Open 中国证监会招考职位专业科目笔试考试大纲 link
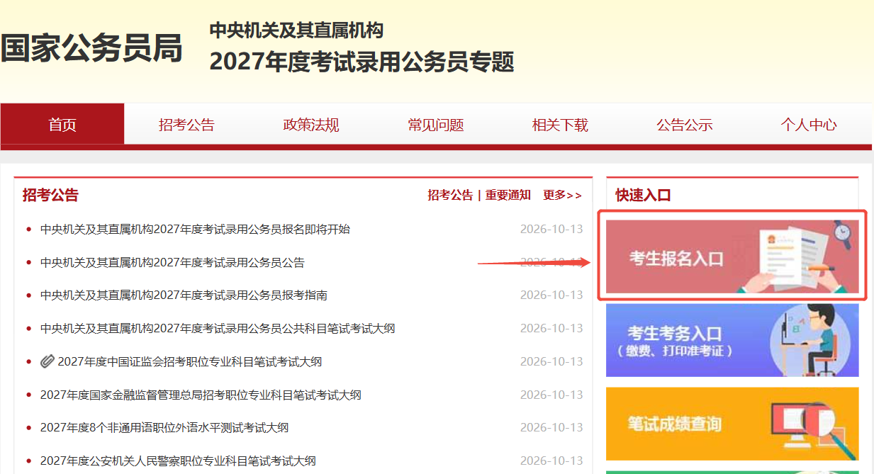Screen dimensions: 874x474 tap(190, 361)
